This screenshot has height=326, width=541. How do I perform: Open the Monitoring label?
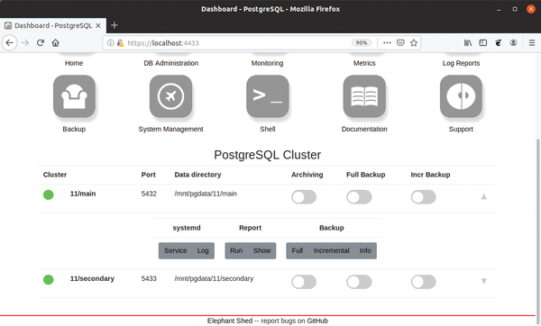(268, 63)
